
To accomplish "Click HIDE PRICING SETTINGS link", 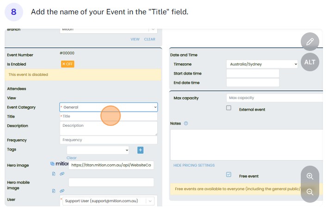I will [194, 165].
